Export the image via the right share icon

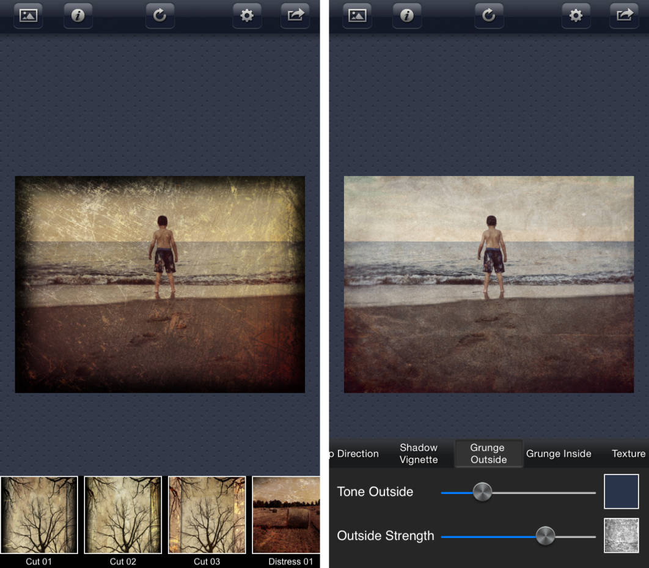pos(624,15)
